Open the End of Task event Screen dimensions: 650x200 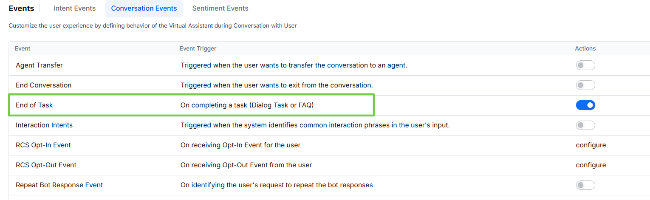tap(34, 105)
